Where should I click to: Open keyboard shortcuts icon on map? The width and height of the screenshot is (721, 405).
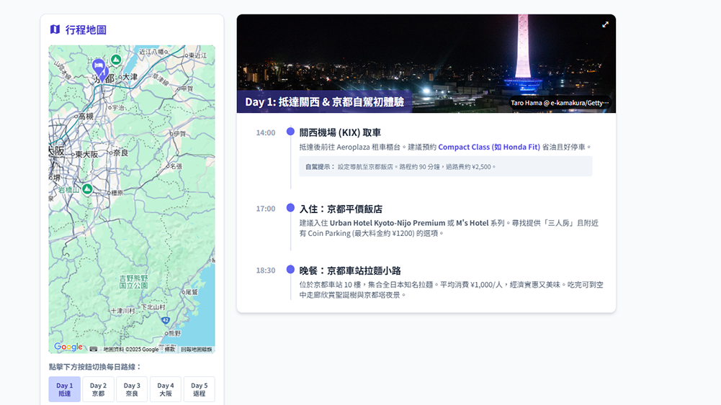(94, 349)
